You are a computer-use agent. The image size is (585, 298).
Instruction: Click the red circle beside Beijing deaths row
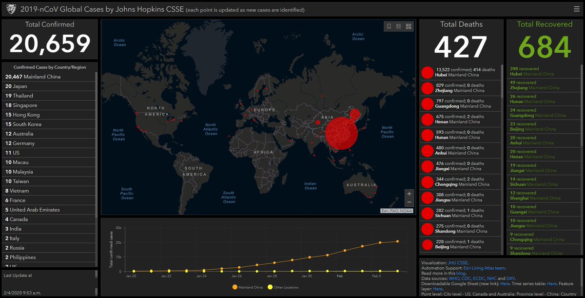(428, 244)
